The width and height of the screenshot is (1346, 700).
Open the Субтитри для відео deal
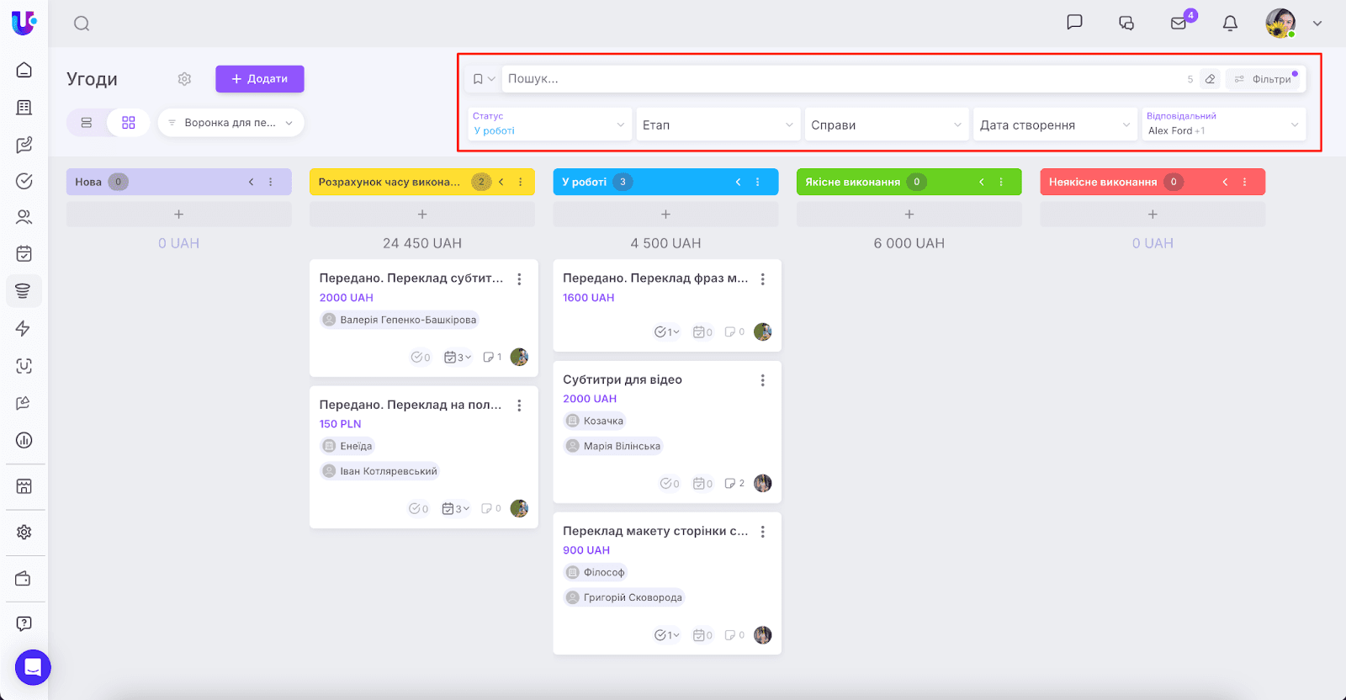point(623,379)
